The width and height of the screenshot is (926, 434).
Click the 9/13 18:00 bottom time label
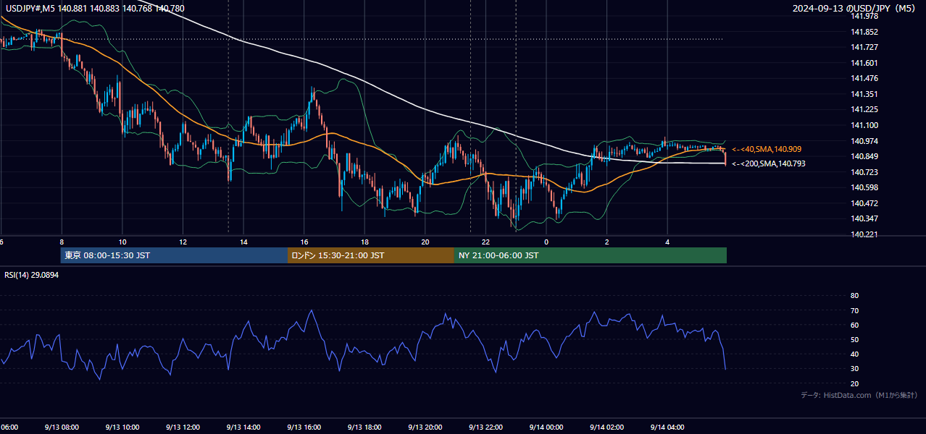(364, 427)
